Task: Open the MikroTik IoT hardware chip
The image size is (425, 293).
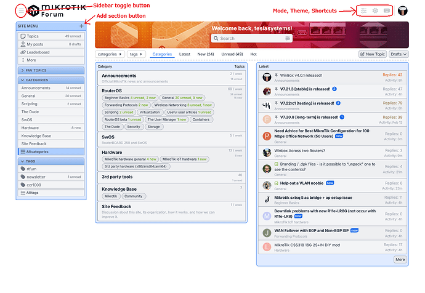Action: [x=184, y=159]
